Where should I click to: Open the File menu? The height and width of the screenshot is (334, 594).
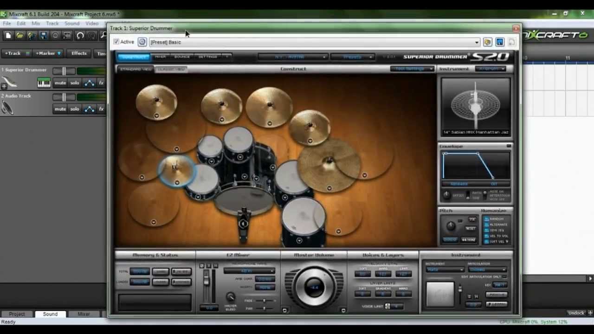pos(7,23)
